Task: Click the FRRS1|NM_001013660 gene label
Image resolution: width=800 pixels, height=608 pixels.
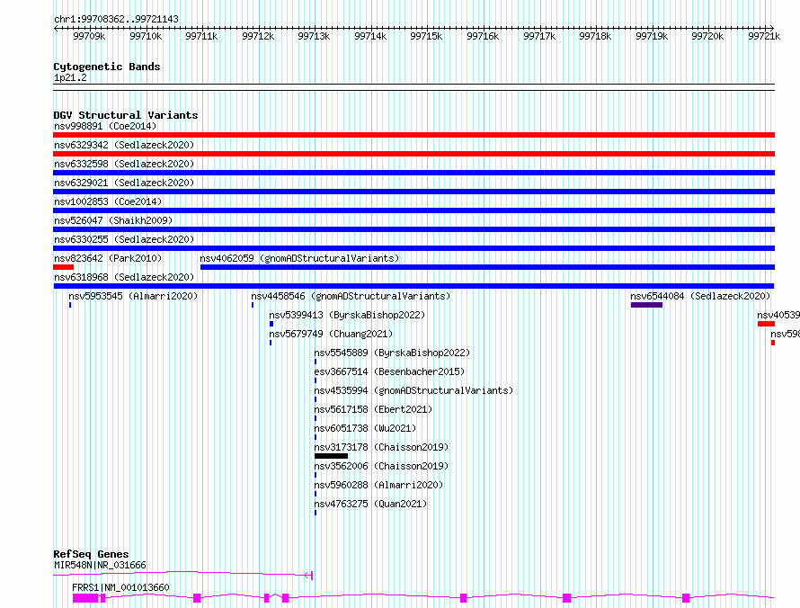Action: (x=120, y=587)
